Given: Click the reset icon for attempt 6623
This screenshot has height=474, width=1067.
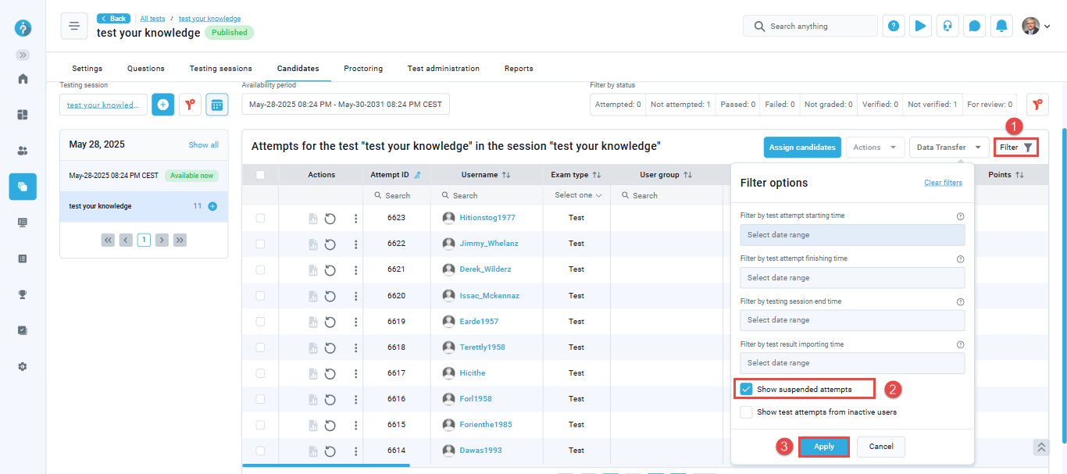Looking at the screenshot, I should click(330, 219).
